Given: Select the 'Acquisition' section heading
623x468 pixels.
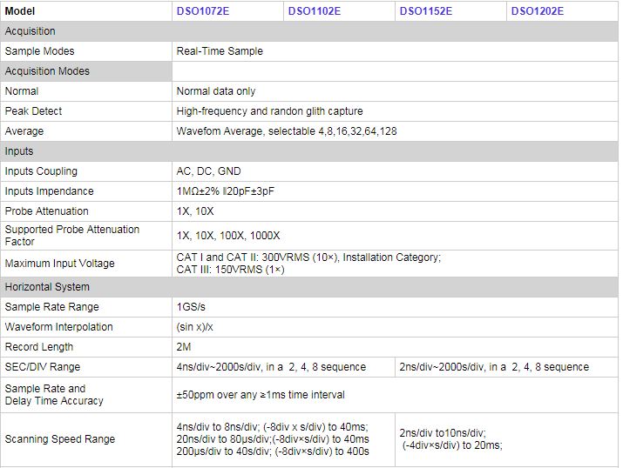Looking at the screenshot, I should pos(30,31).
